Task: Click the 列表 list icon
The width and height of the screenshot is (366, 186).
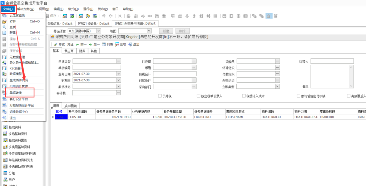Action: (x=104, y=45)
